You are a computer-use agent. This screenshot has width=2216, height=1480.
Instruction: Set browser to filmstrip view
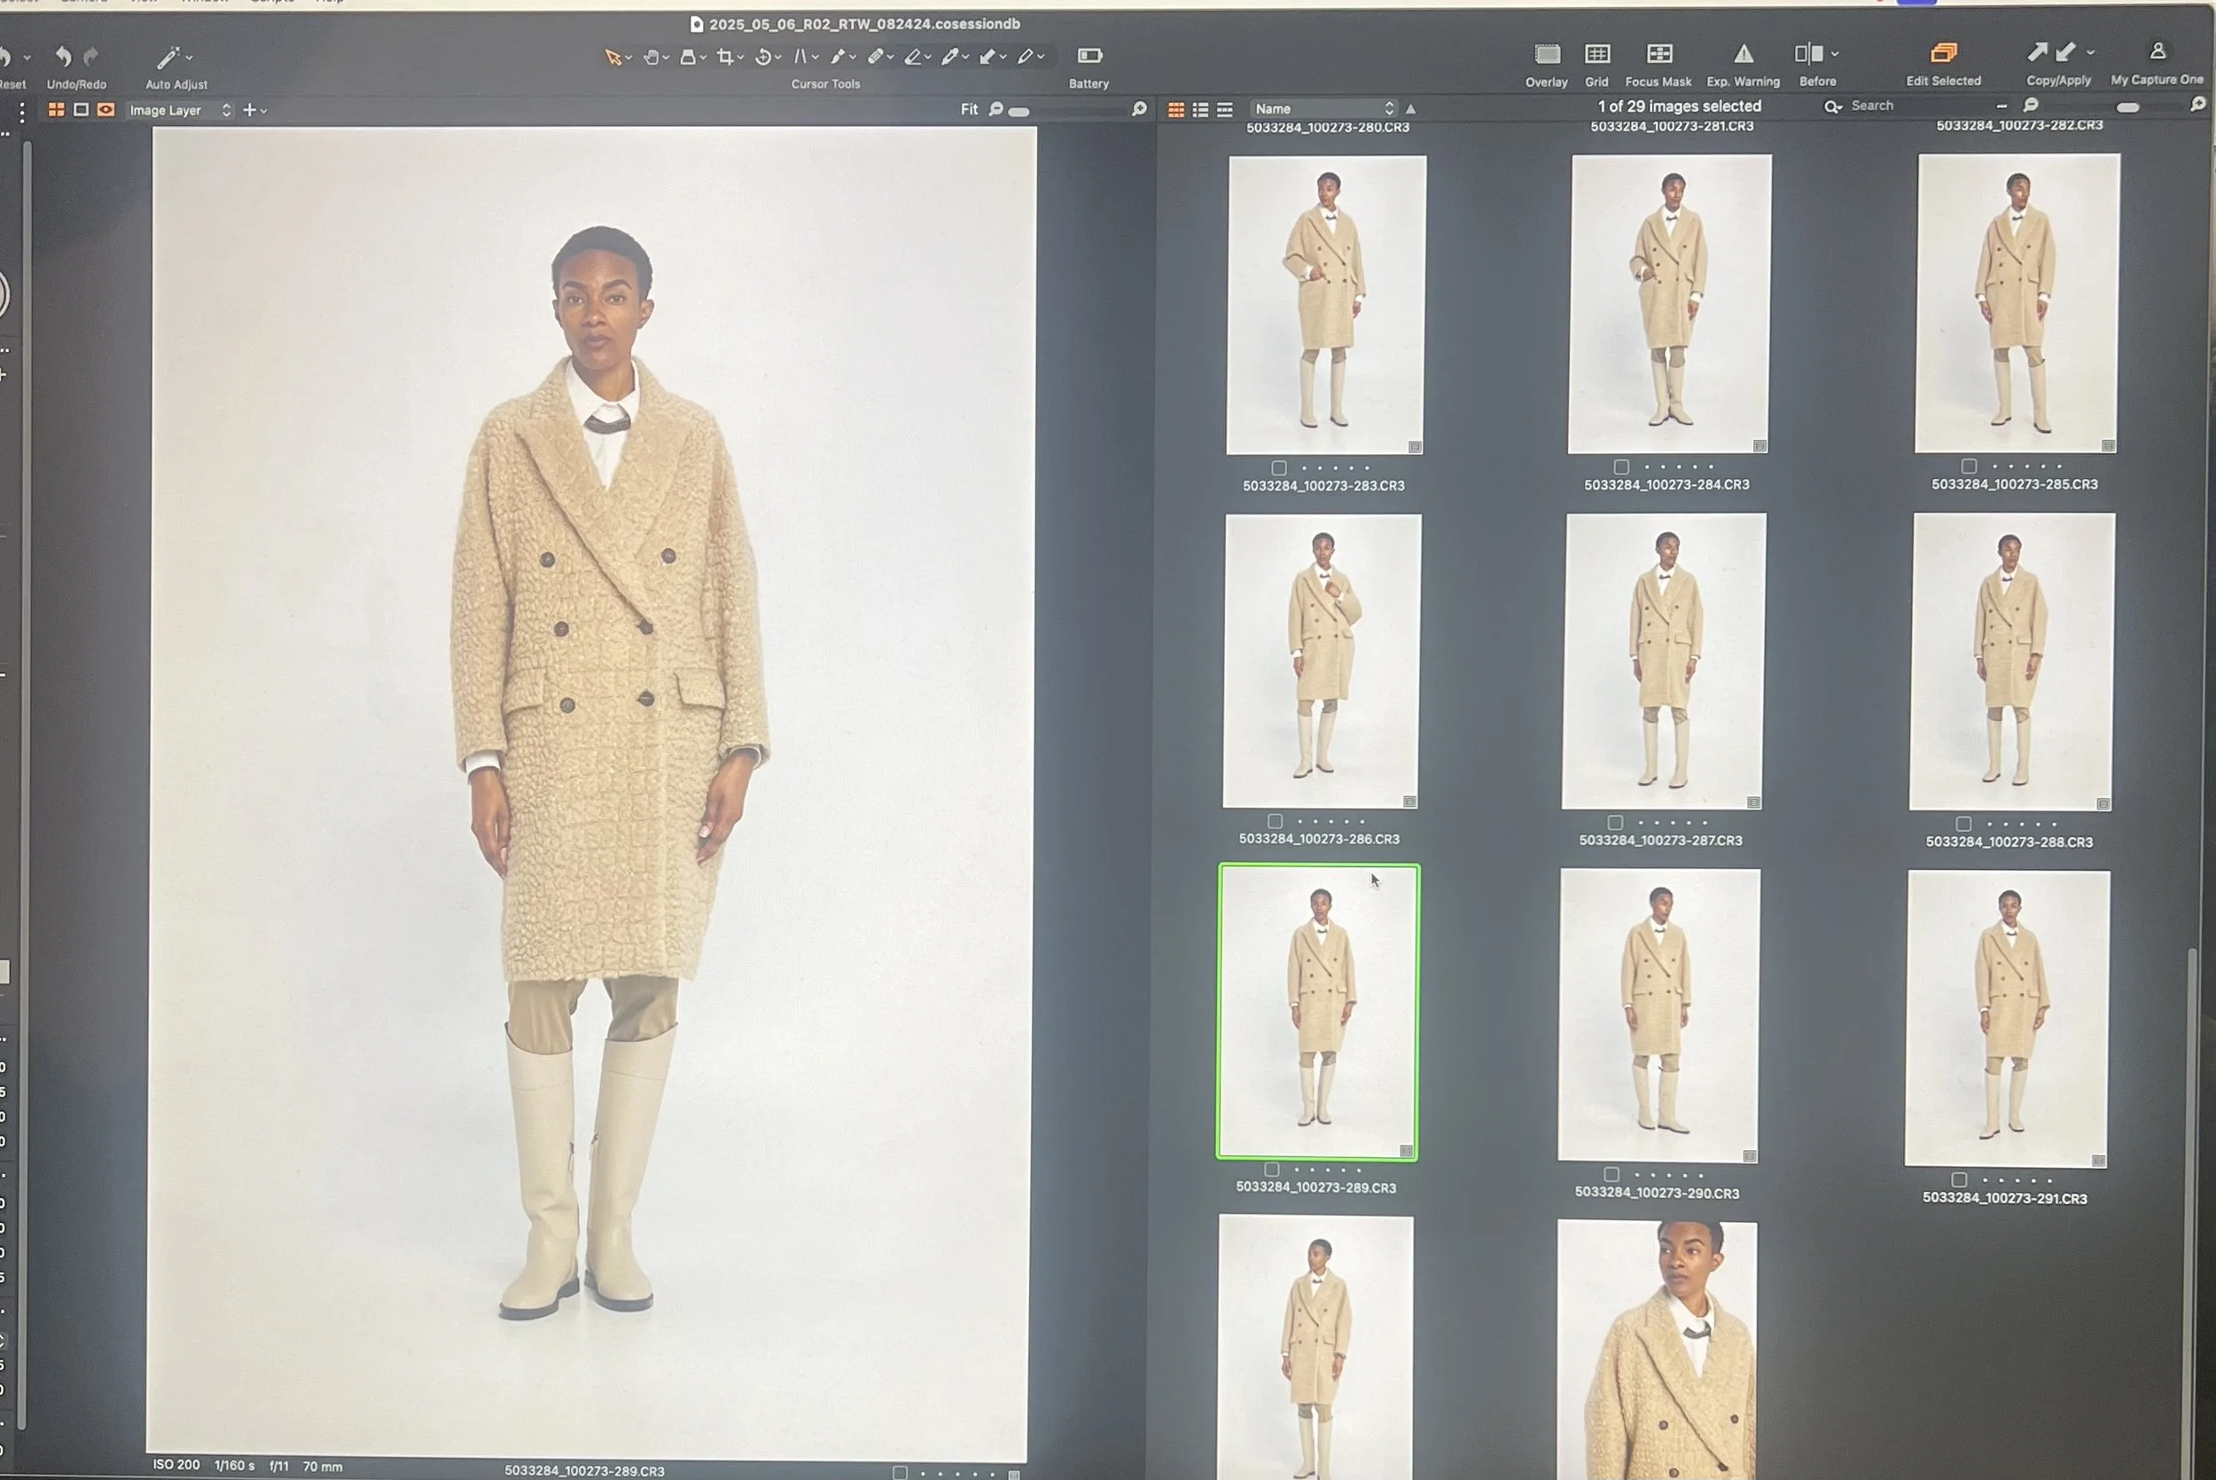click(x=1224, y=111)
